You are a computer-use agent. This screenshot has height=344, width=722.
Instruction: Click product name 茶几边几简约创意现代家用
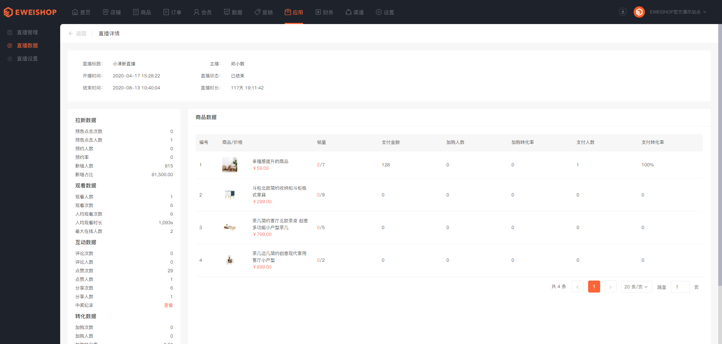[279, 257]
